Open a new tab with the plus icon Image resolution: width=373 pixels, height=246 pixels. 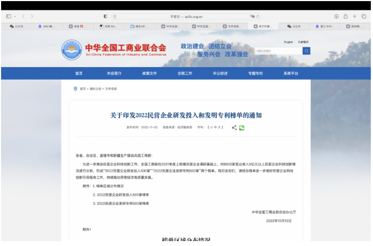pyautogui.click(x=354, y=16)
